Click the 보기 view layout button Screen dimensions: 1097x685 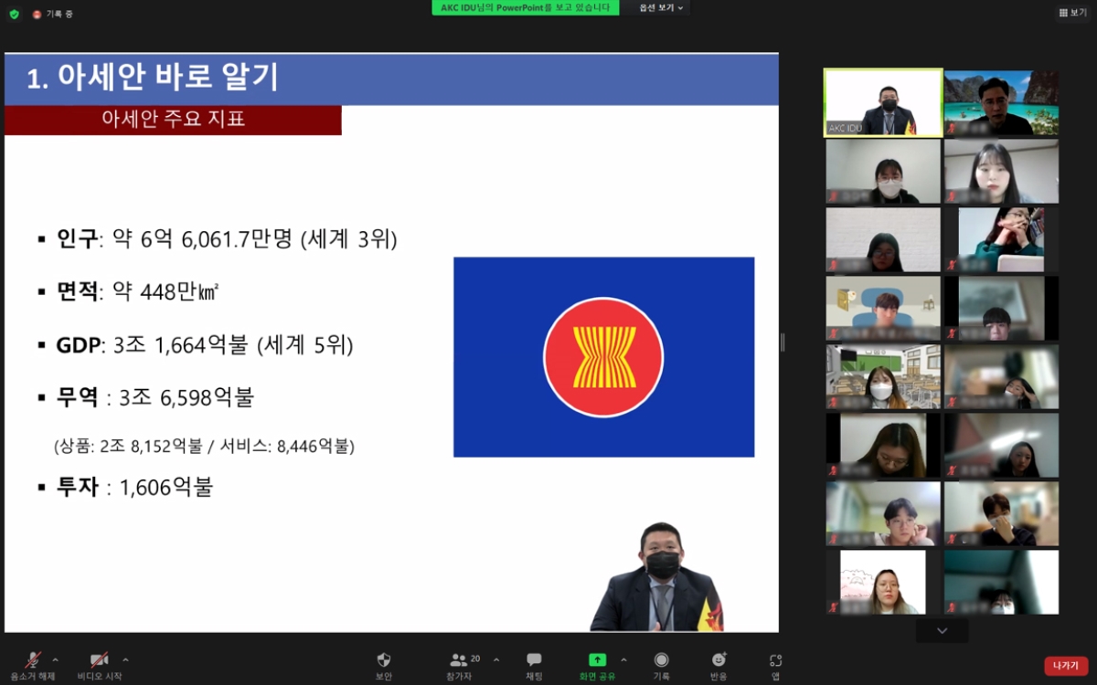click(1074, 12)
